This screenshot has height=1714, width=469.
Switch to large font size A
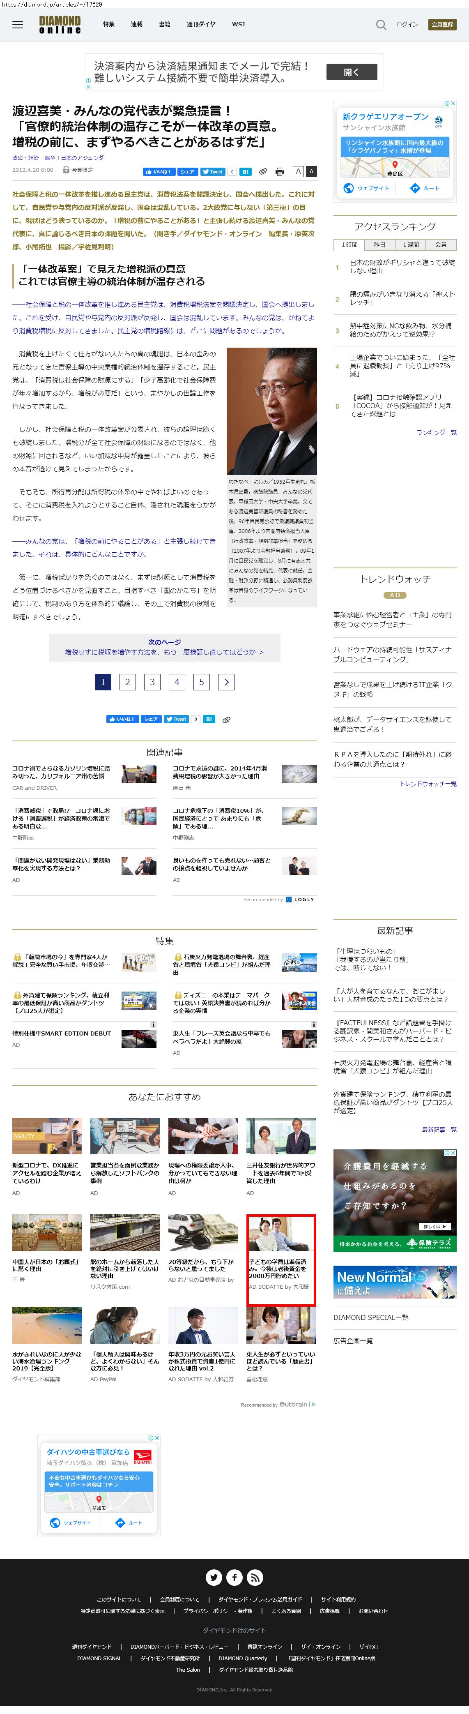(310, 172)
